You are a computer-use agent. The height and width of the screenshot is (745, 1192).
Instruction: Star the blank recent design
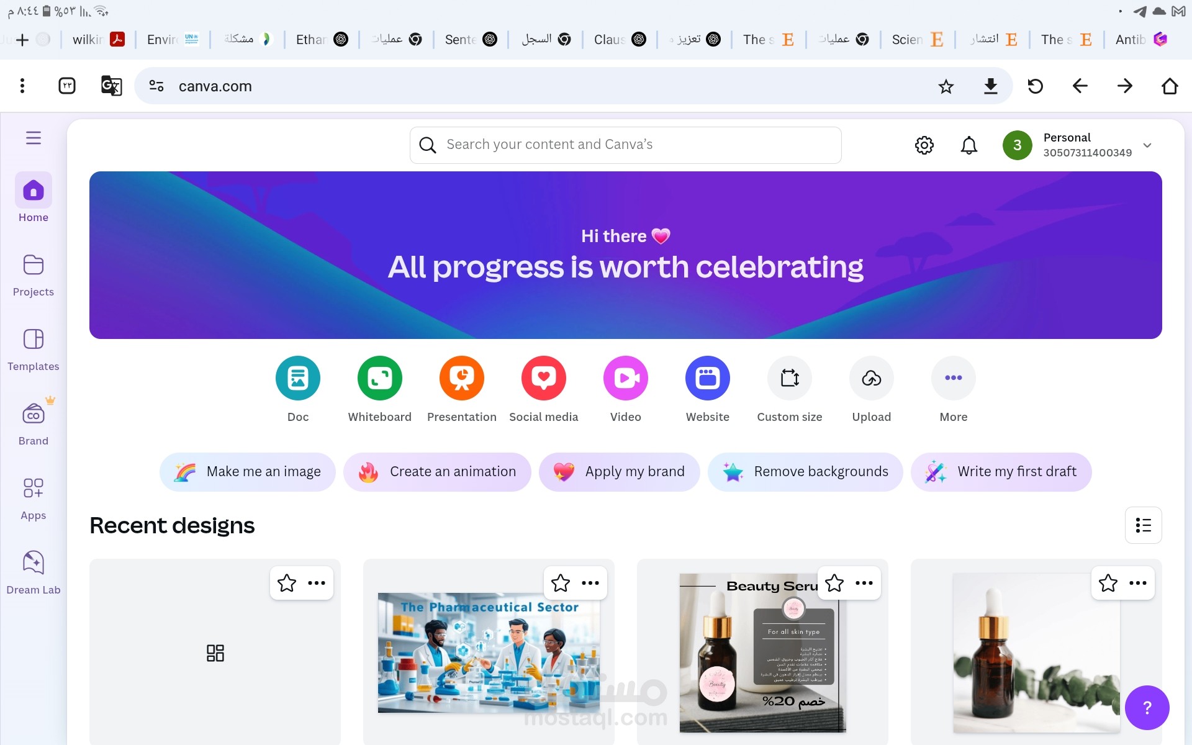287,583
